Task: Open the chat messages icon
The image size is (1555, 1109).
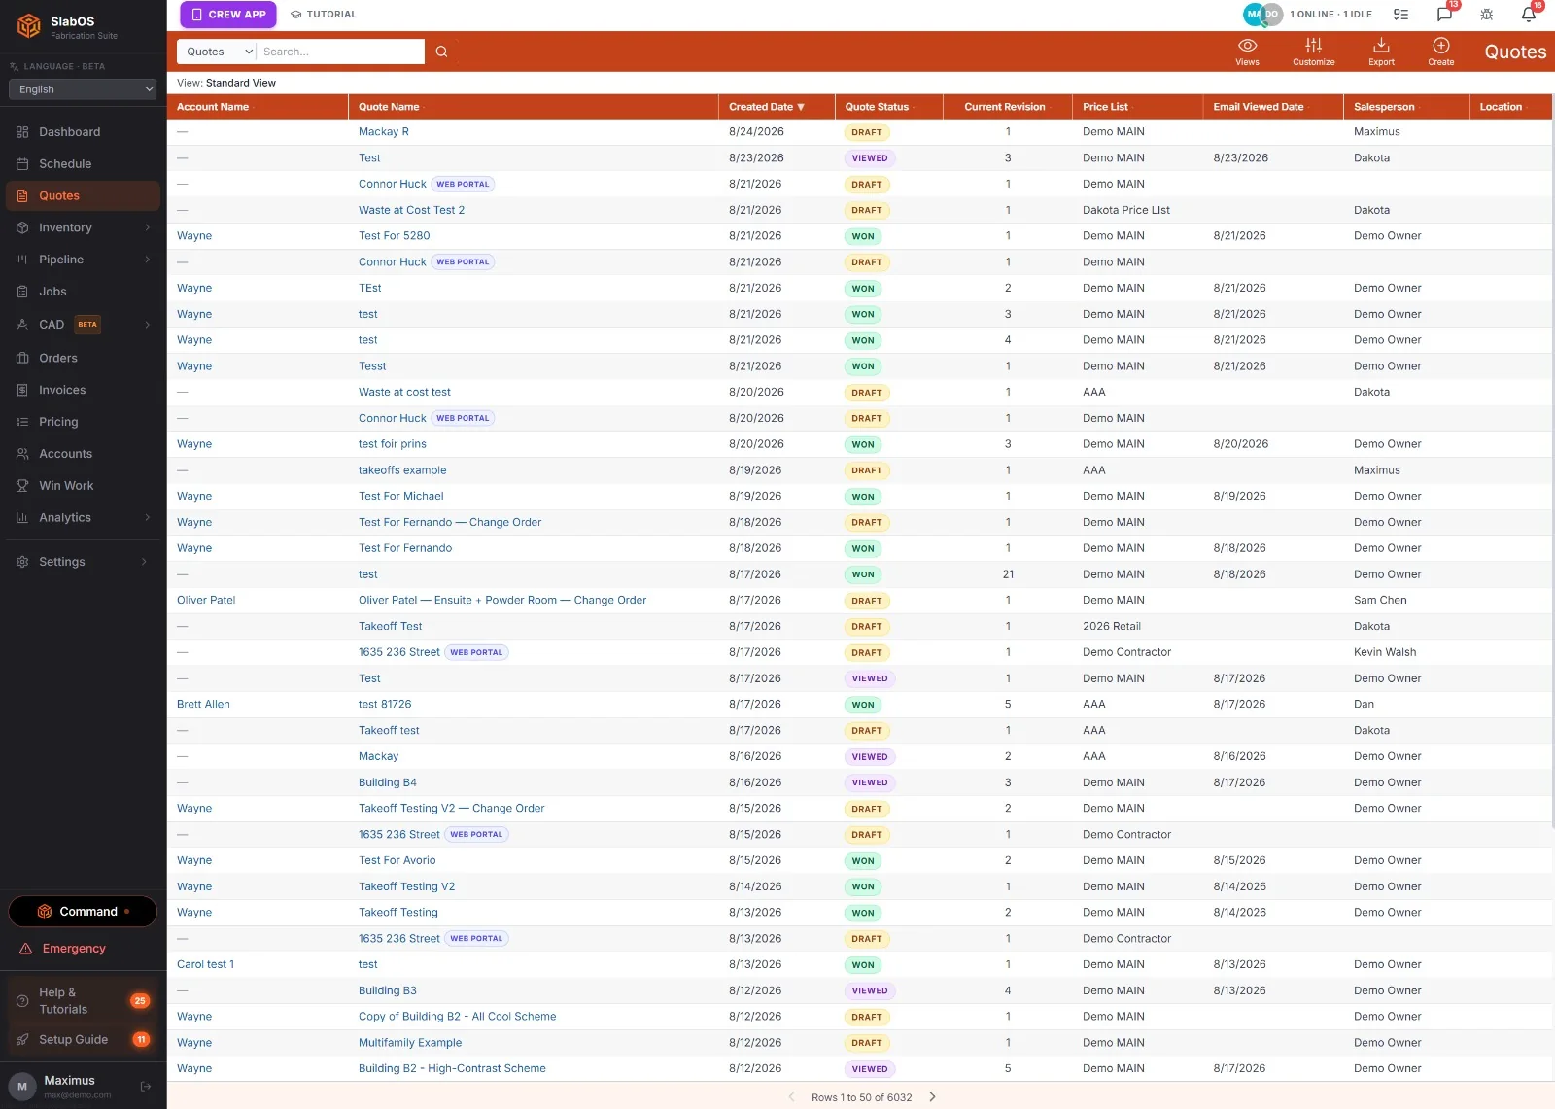Action: tap(1444, 15)
